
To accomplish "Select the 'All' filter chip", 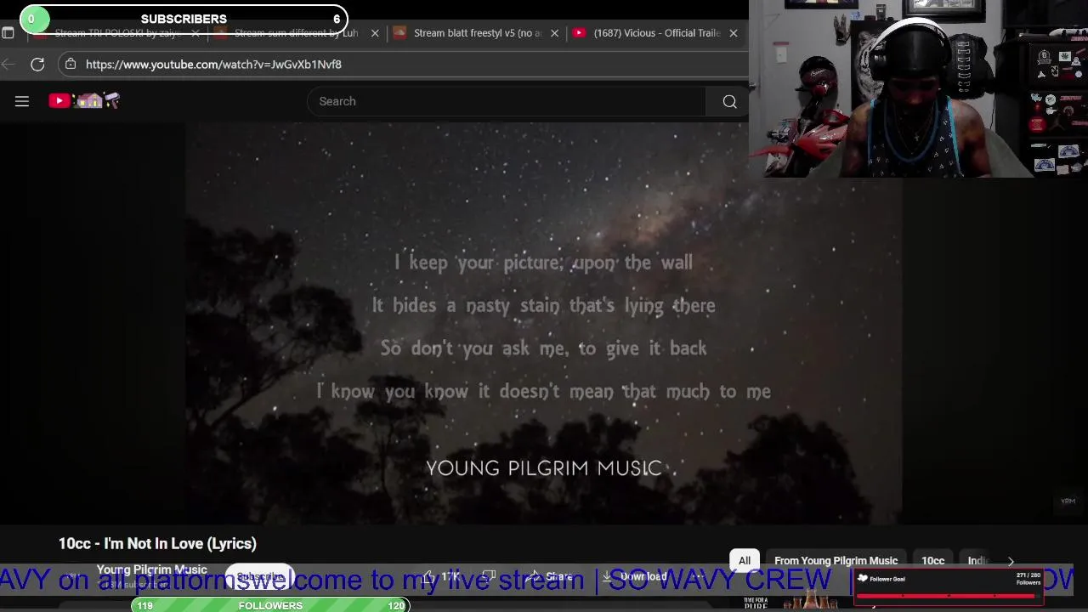I will coord(745,561).
